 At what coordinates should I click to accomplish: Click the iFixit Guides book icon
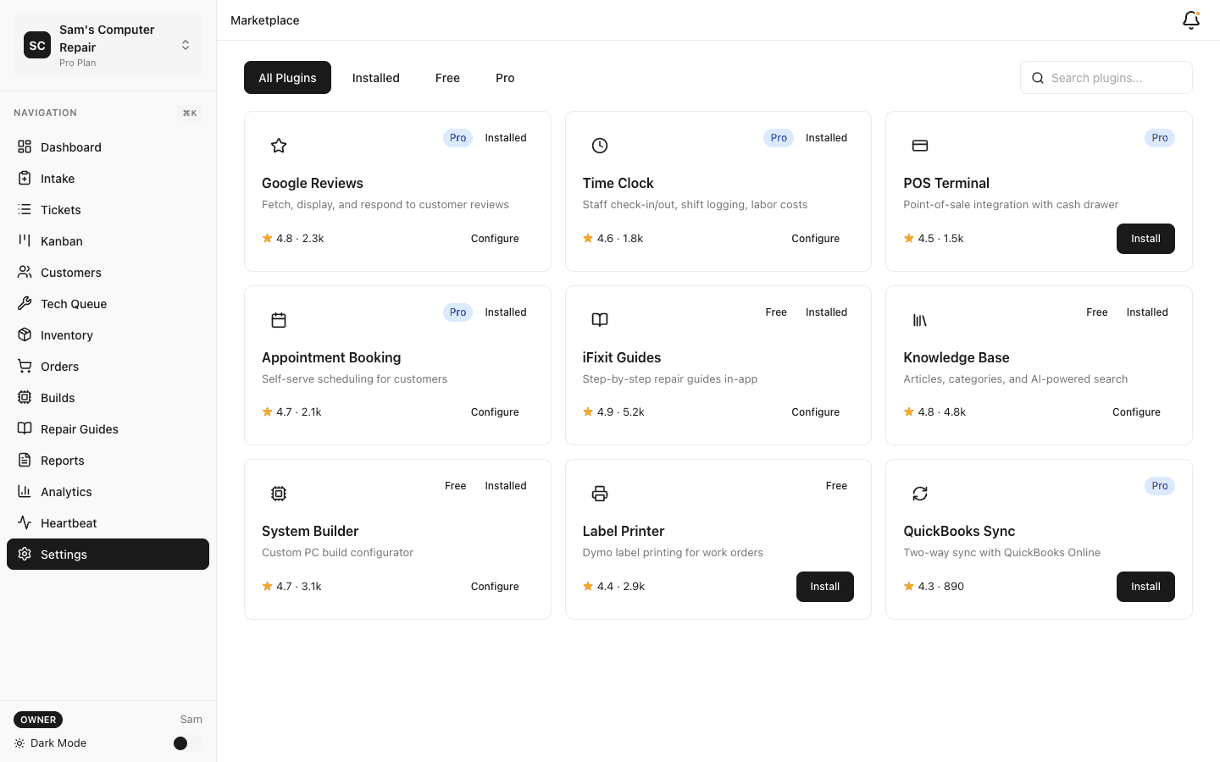coord(600,320)
